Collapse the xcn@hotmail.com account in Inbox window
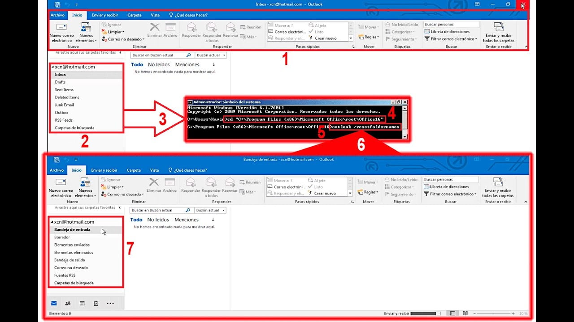Image resolution: width=574 pixels, height=322 pixels. pyautogui.click(x=52, y=67)
